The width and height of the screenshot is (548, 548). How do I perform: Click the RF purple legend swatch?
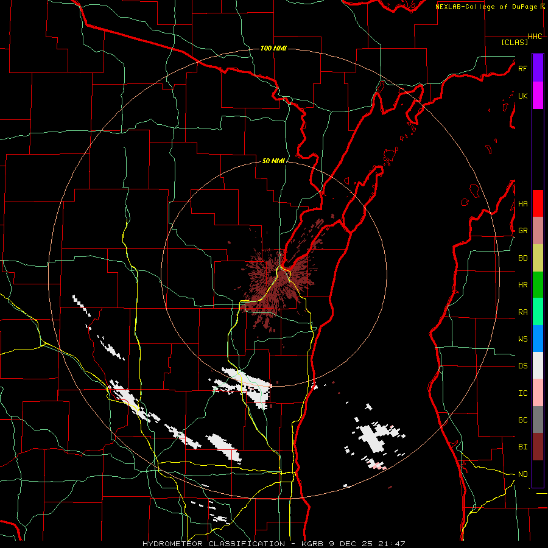(x=538, y=68)
